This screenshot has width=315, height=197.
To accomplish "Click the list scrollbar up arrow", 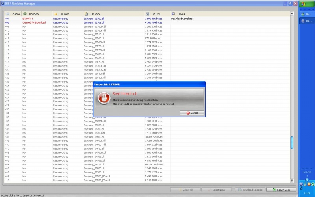I will 292,13.
